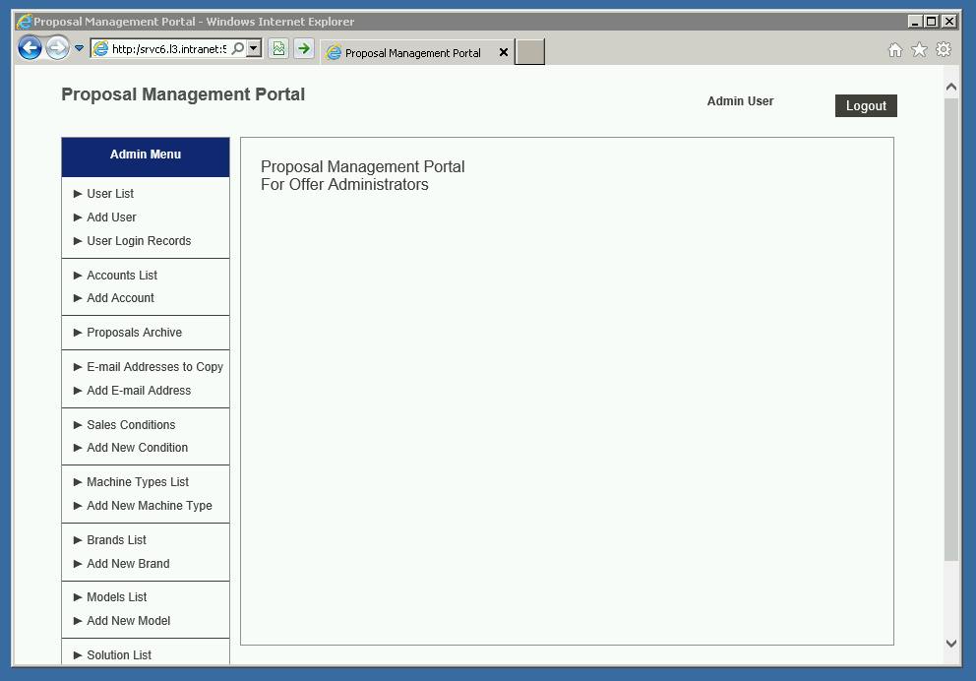
Task: Open the address bar autocomplete dropdown
Action: (254, 48)
